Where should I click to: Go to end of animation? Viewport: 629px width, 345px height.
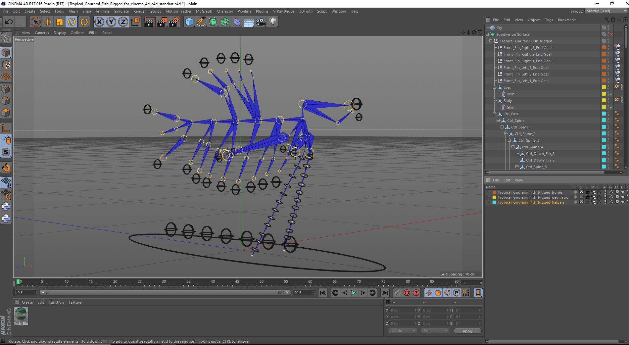click(385, 293)
